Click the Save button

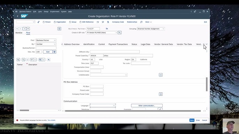192,120
